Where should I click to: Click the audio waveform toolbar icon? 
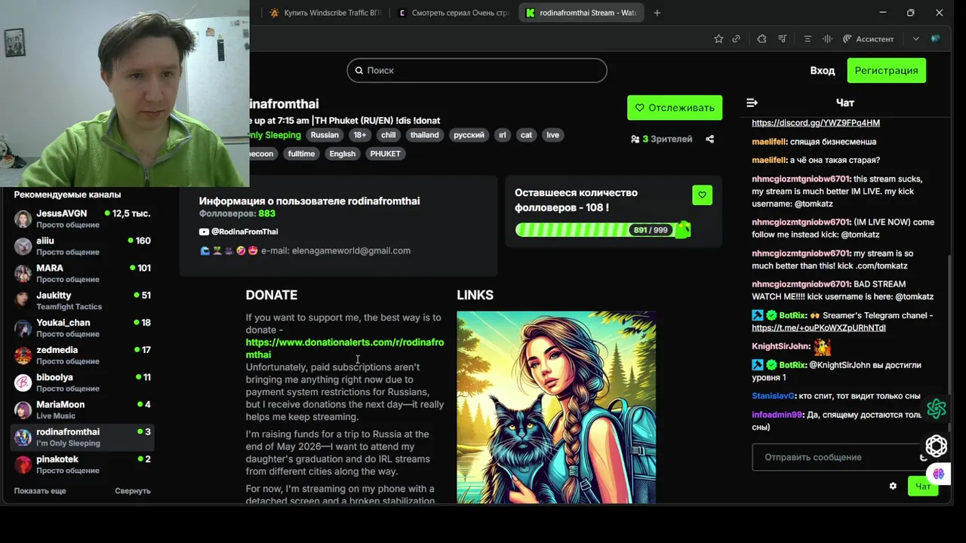828,38
